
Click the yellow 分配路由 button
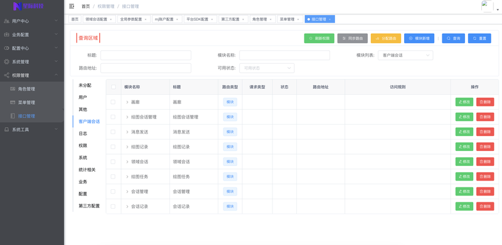point(386,38)
